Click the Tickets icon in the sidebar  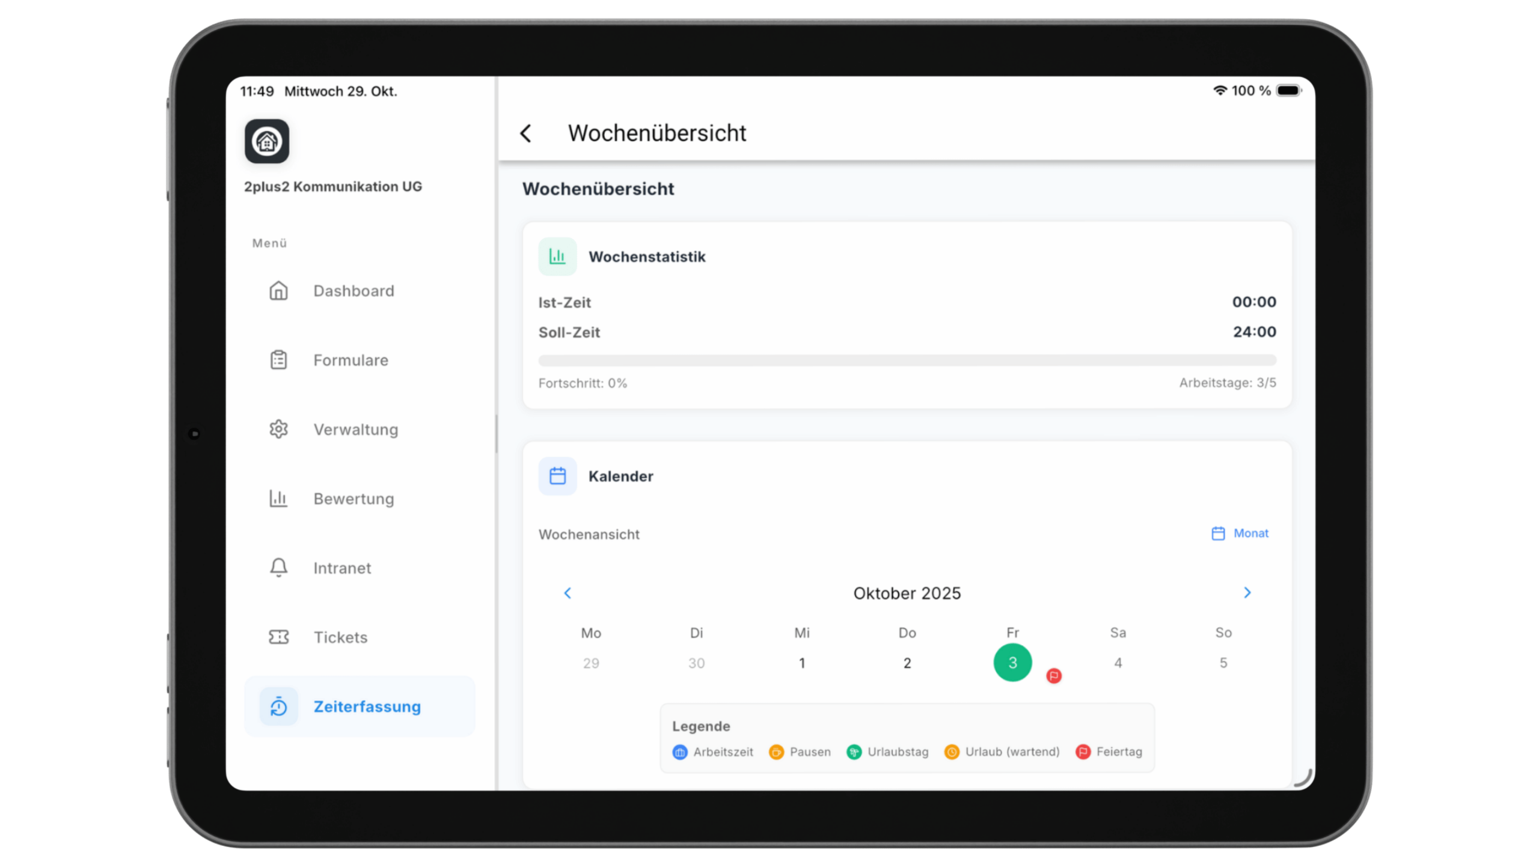tap(278, 637)
